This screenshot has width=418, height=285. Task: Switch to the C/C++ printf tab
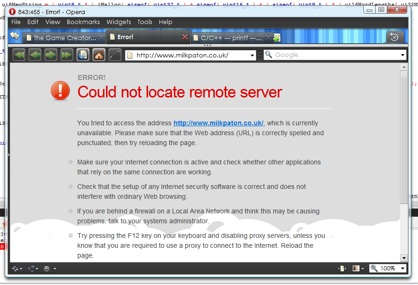232,38
